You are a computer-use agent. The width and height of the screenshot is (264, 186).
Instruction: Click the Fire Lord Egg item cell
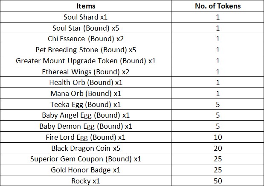(x=86, y=137)
